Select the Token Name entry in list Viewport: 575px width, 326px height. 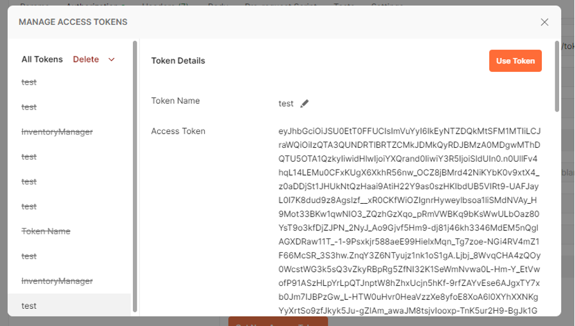pos(46,231)
